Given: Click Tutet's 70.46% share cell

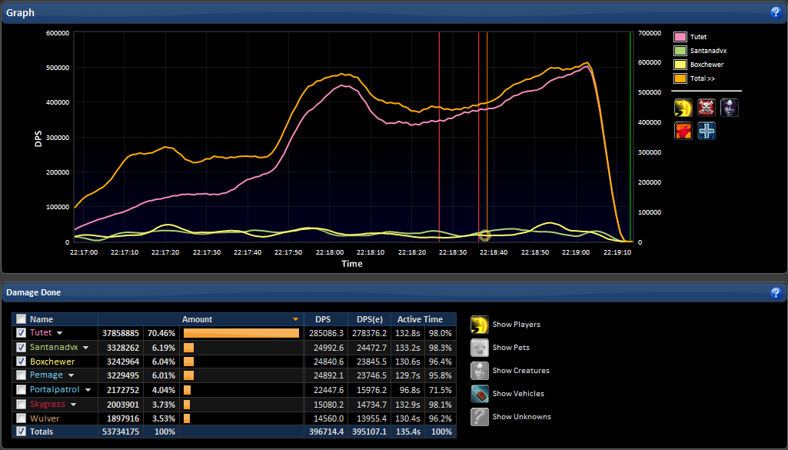Looking at the screenshot, I should pyautogui.click(x=161, y=333).
